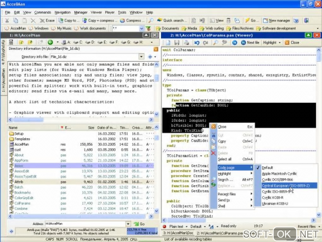Toggle Read only mode in viewer status bar
Image resolution: width=322 pixels, height=242 pixels.
228,226
